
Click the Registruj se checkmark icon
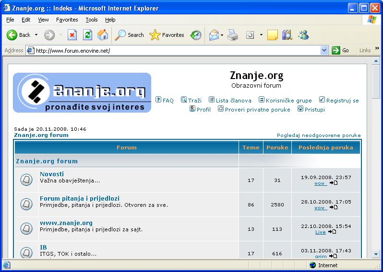click(322, 100)
